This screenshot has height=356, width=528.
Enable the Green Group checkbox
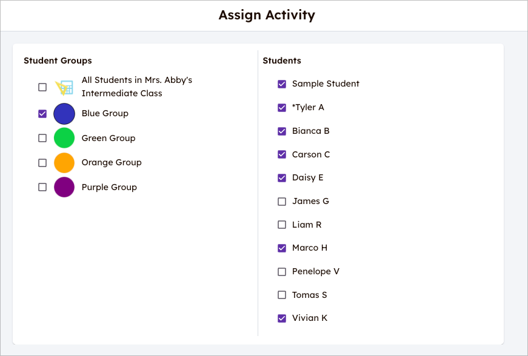42,137
